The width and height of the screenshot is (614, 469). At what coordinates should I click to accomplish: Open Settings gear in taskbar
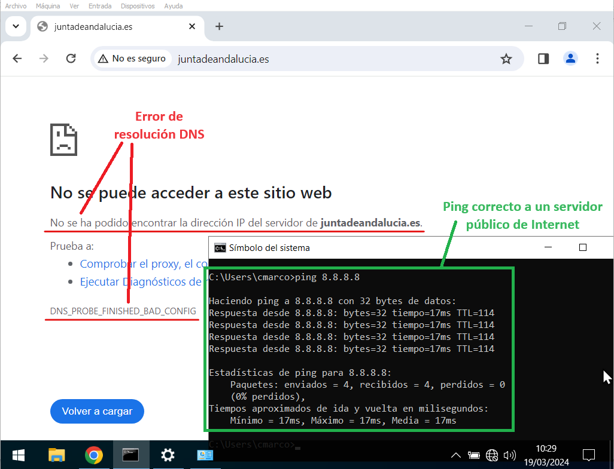click(x=168, y=455)
